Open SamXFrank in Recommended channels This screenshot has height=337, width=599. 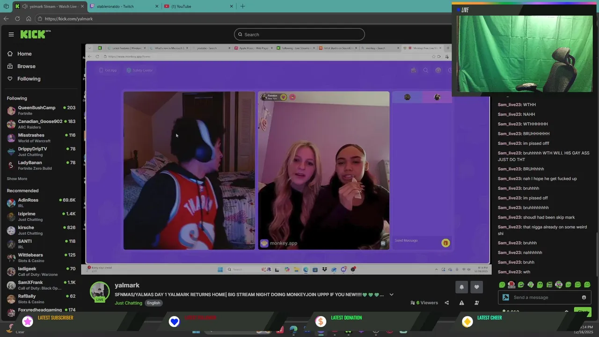[41, 285]
